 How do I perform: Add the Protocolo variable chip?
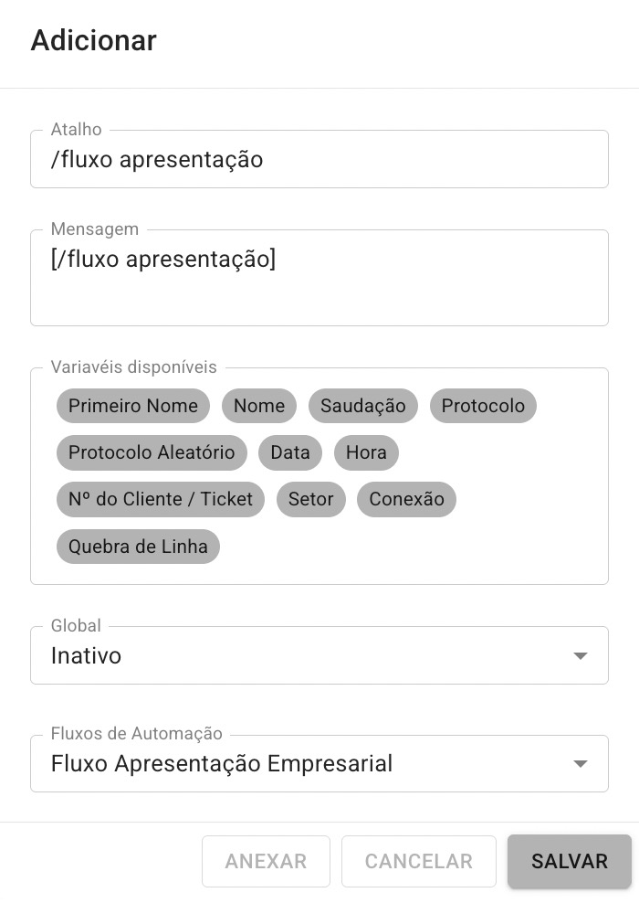pos(483,406)
